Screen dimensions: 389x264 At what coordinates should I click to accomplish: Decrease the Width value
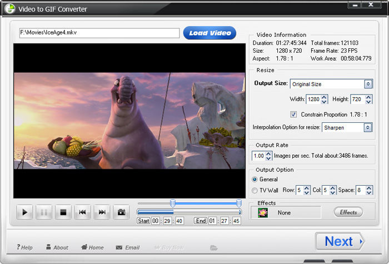[x=324, y=102]
